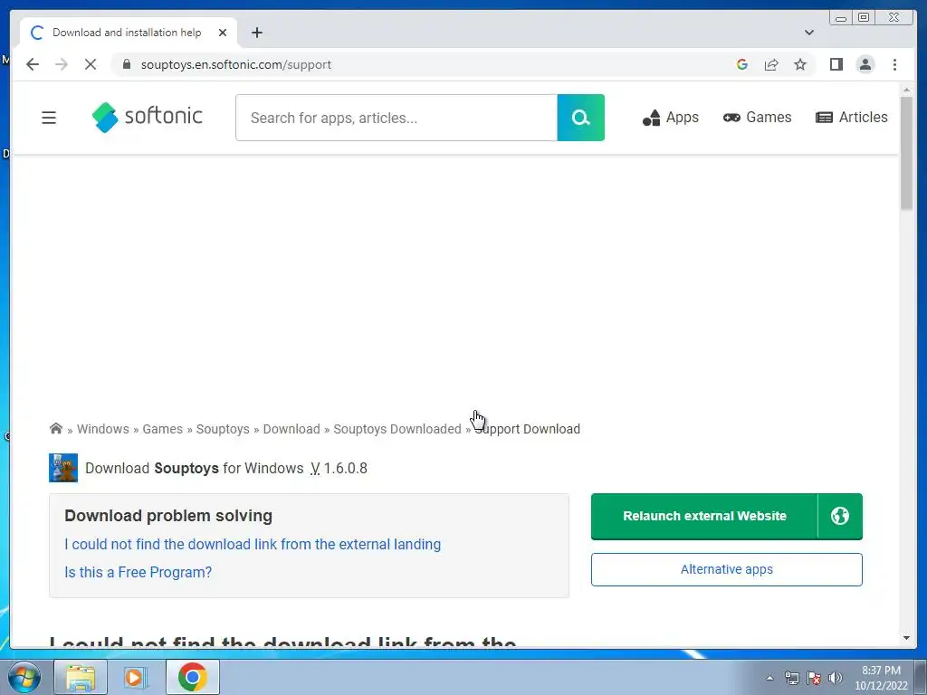927x695 pixels.
Task: Click the globe icon on green button
Action: tap(840, 516)
